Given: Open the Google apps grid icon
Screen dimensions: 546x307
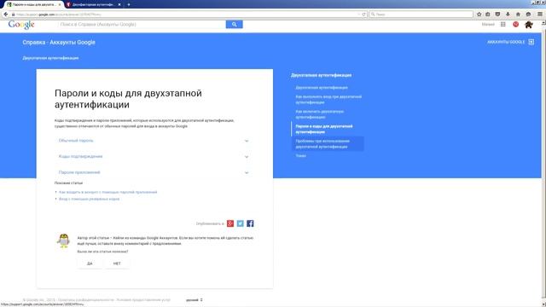Looking at the screenshot, I should (502, 25).
